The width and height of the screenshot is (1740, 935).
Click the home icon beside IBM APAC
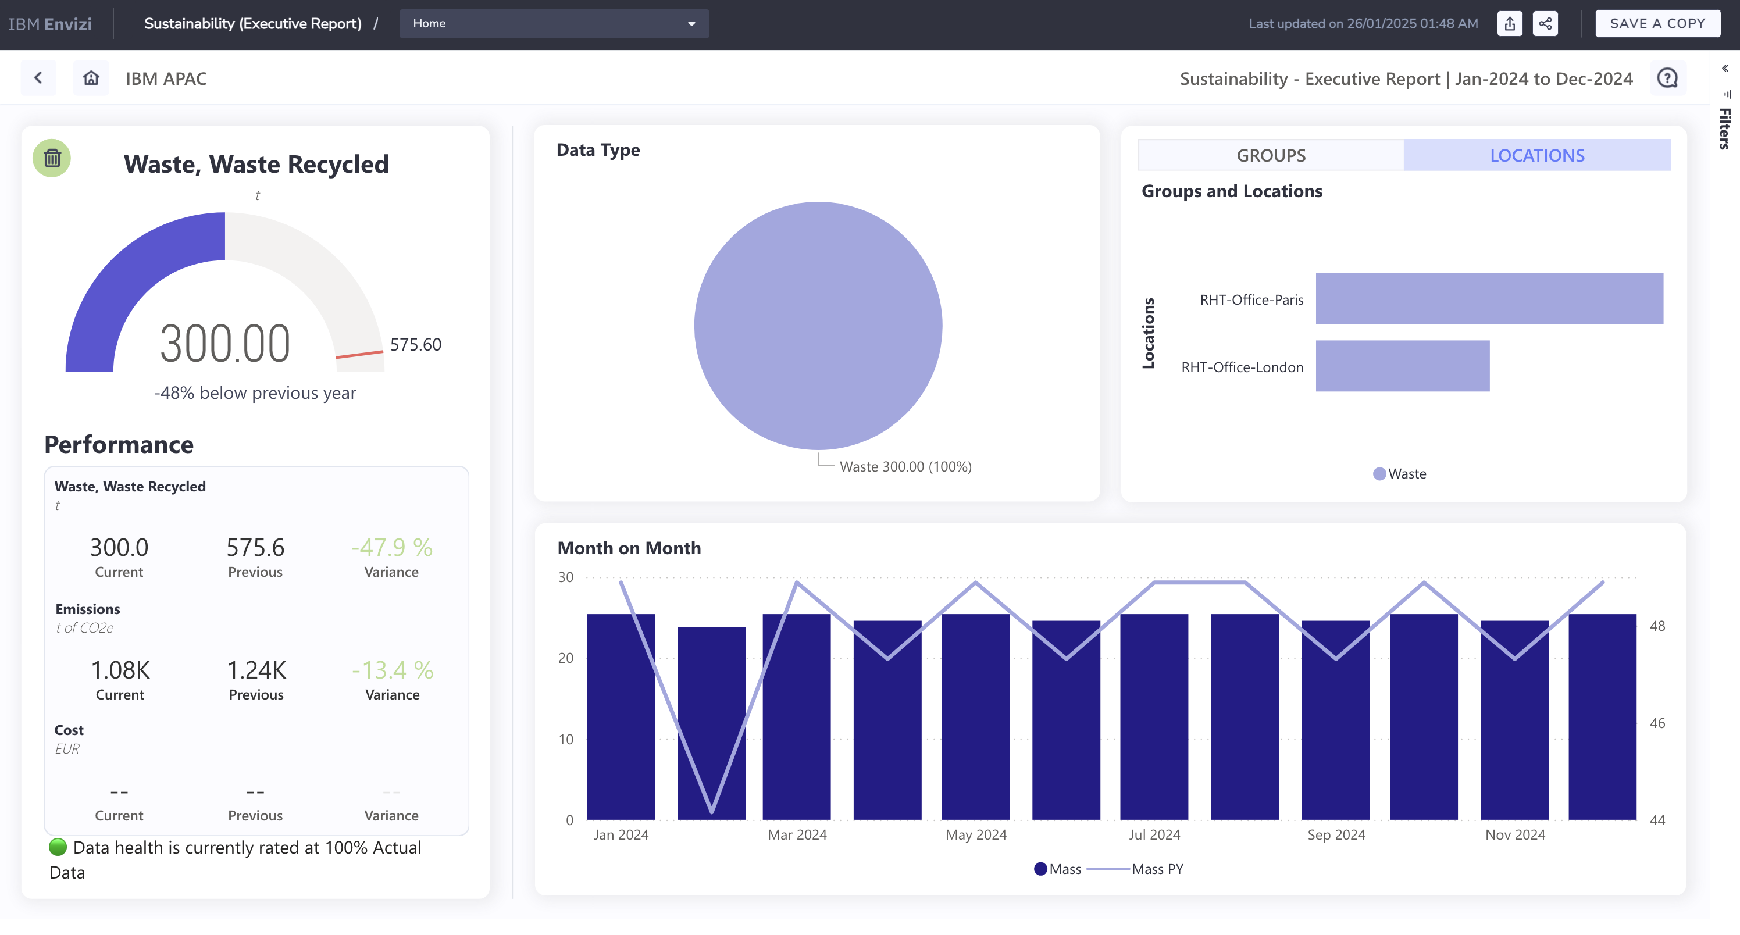(x=91, y=78)
